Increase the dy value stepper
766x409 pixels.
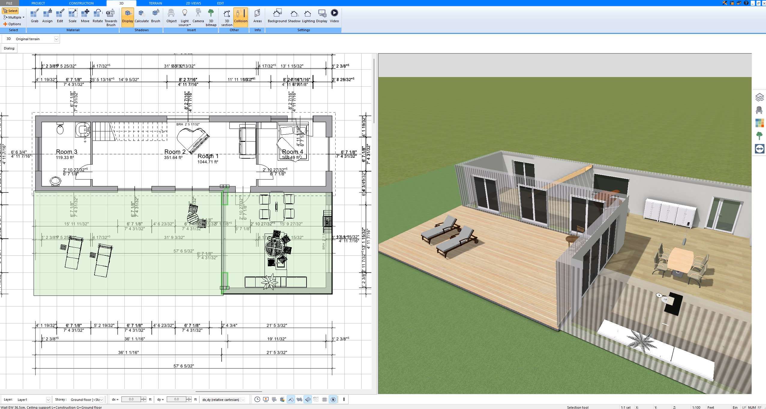(189, 398)
